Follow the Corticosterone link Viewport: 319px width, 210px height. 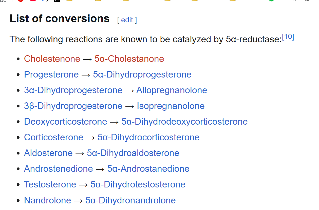pos(53,137)
